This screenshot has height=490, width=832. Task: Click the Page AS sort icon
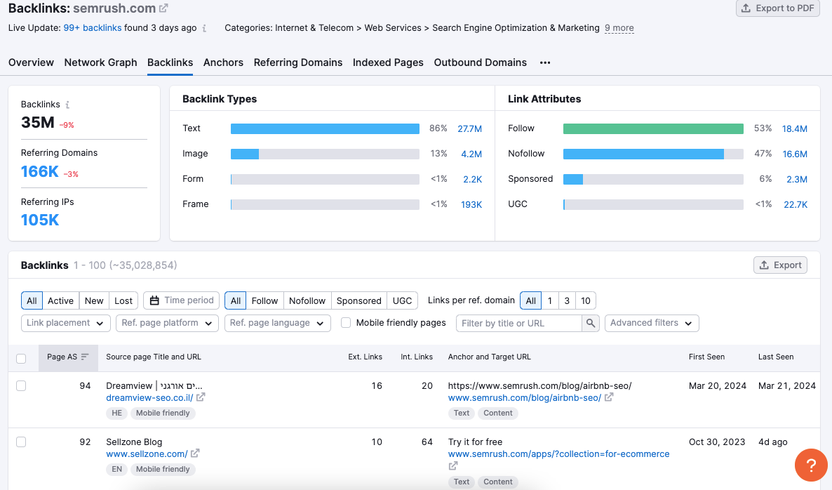pyautogui.click(x=85, y=357)
